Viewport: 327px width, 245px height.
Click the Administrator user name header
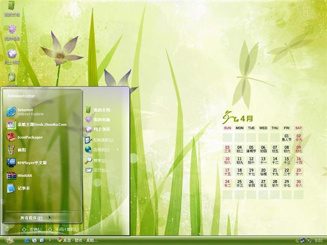[x=21, y=96]
